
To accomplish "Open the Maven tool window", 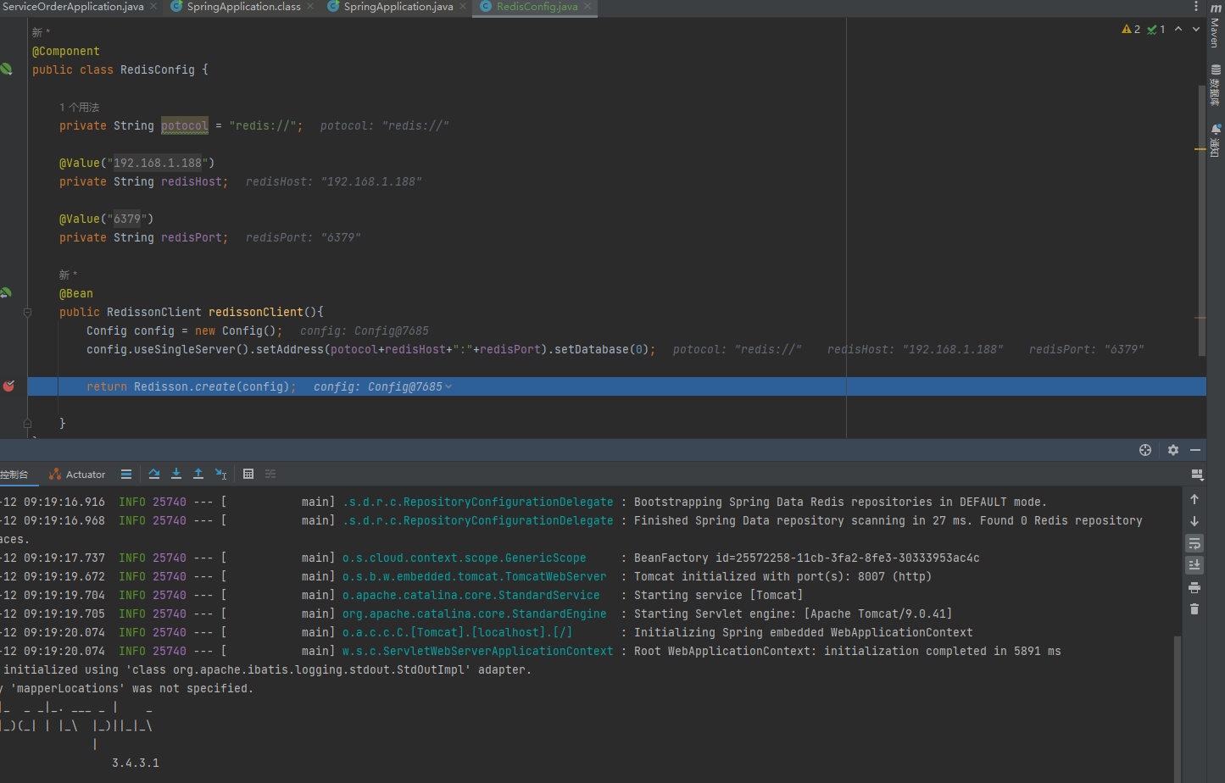I will coord(1216,25).
